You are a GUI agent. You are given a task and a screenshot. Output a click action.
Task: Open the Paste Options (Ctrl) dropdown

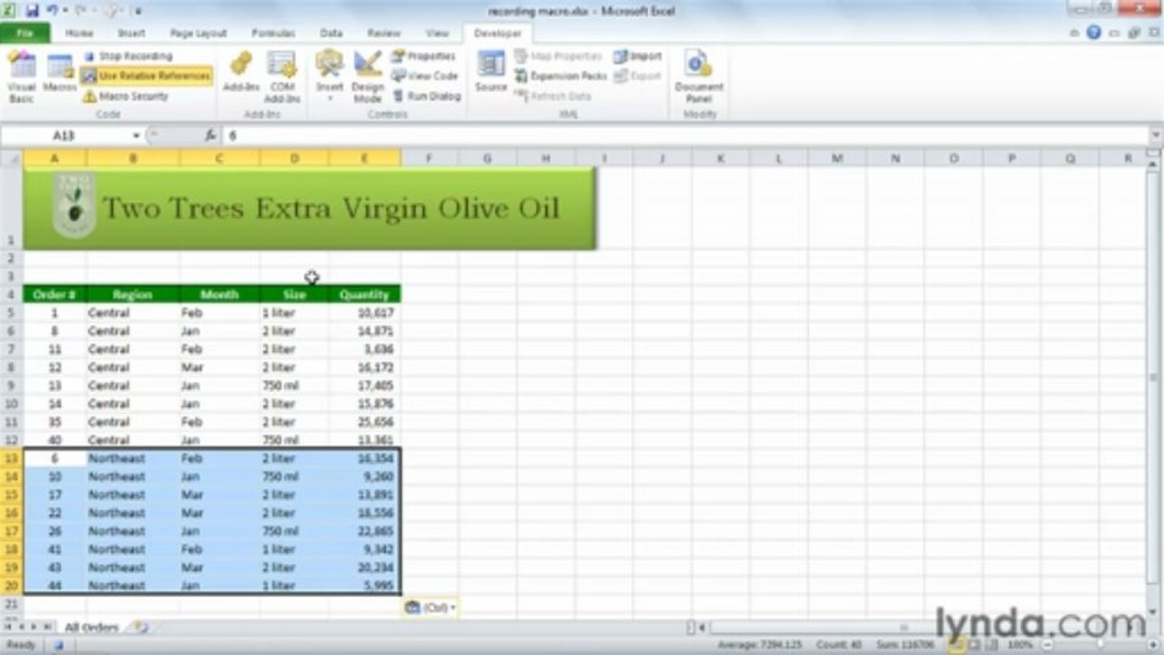point(430,607)
